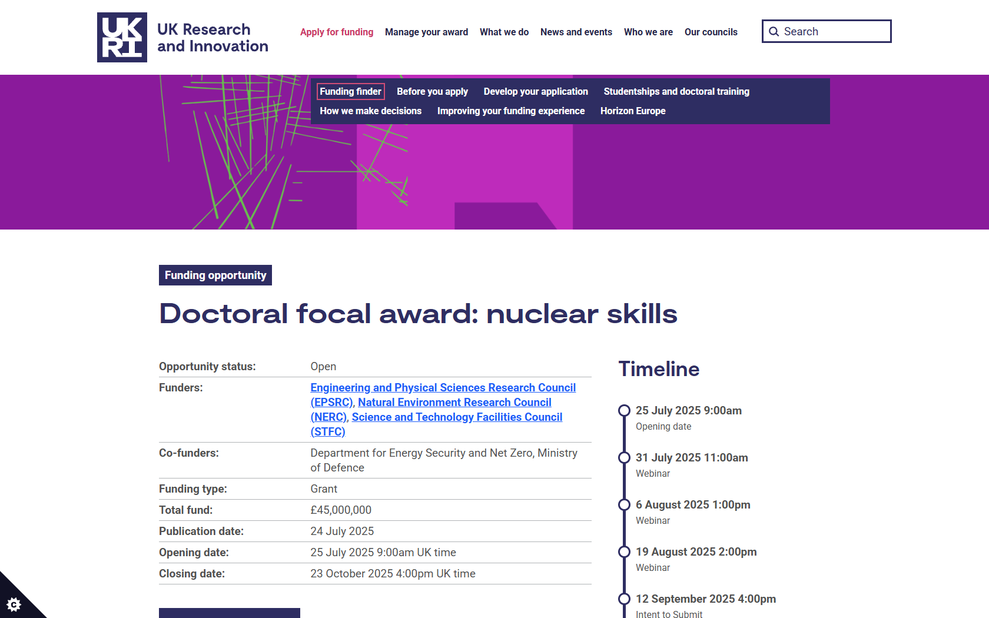Select the Funding finder tab
Image resolution: width=989 pixels, height=618 pixels.
350,91
